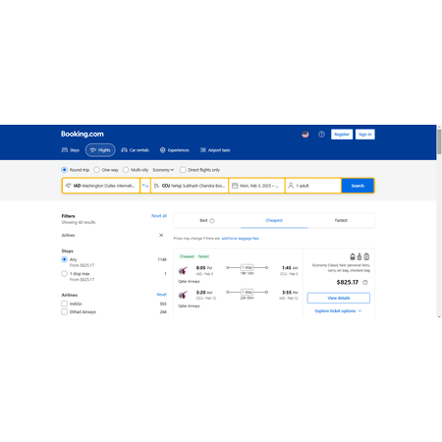
Task: Open the Mon, Feb 3, 2025 date picker
Action: [x=256, y=186]
